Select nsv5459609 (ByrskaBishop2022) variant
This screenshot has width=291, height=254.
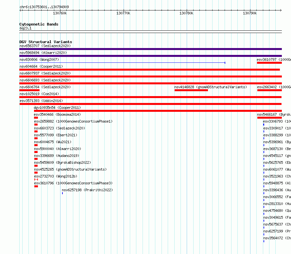[x=62, y=162]
